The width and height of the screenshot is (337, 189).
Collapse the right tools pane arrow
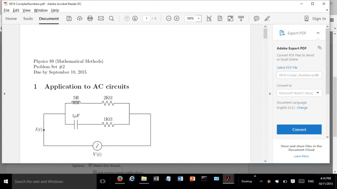(x=270, y=93)
